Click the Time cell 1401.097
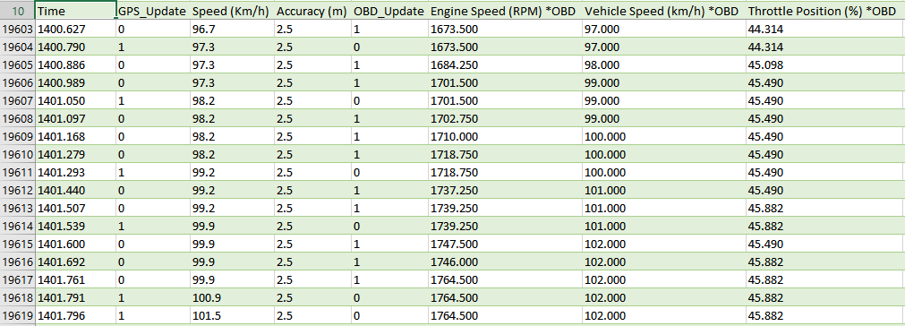The width and height of the screenshot is (905, 326). tap(75, 119)
